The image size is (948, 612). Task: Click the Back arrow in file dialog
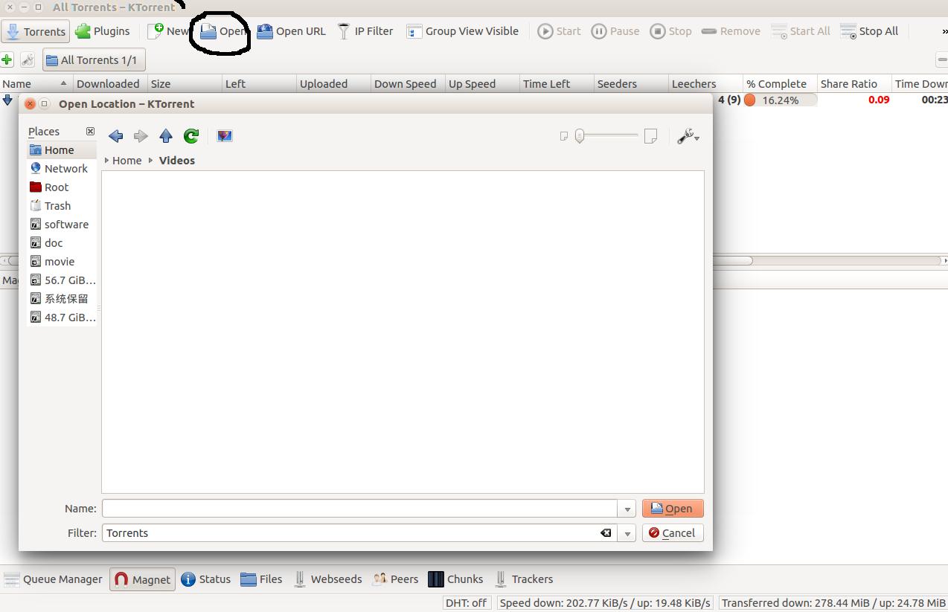[116, 136]
